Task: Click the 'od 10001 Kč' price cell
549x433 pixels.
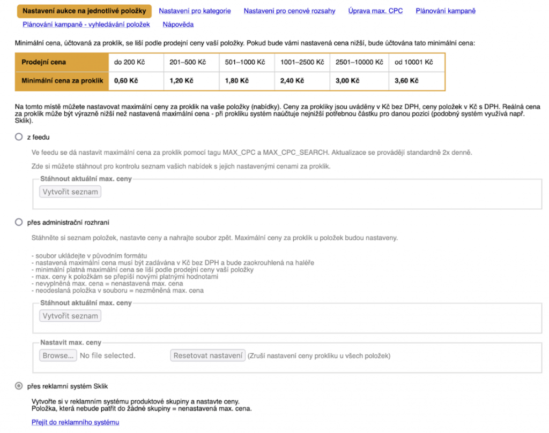Action: coord(417,62)
